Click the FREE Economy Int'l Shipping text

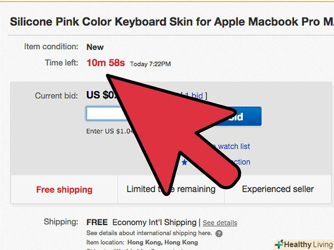pos(141,223)
